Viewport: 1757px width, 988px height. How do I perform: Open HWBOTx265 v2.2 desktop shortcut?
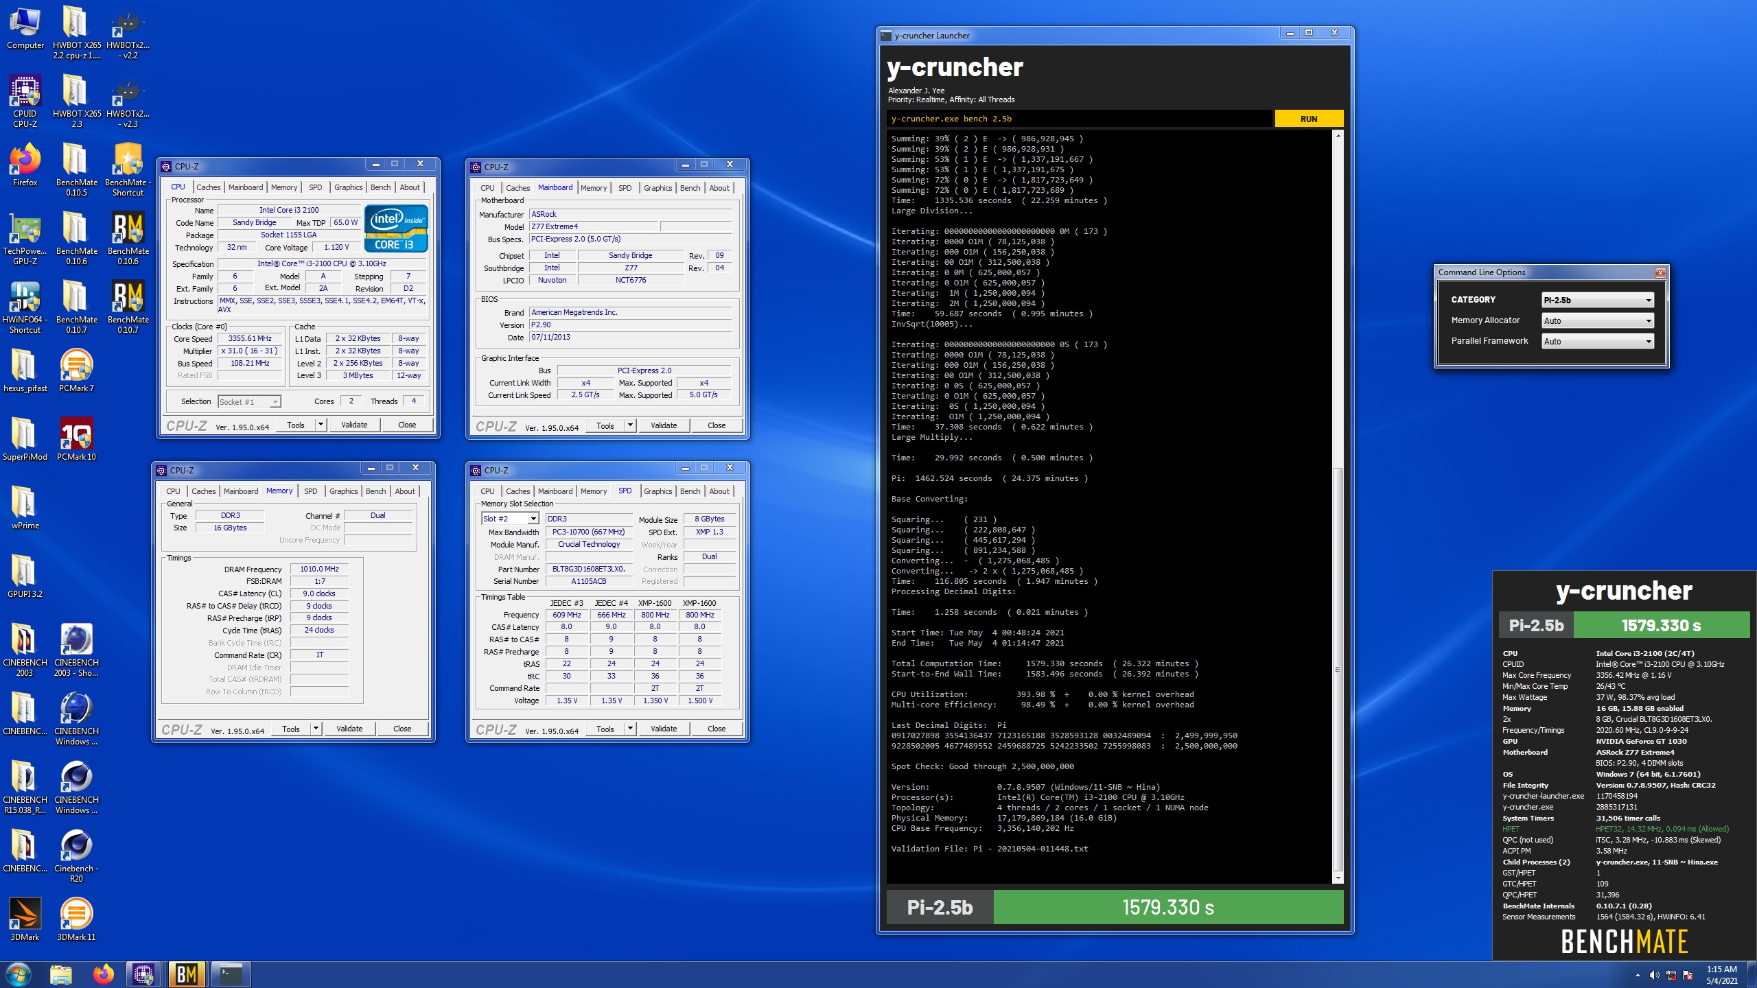(x=128, y=33)
